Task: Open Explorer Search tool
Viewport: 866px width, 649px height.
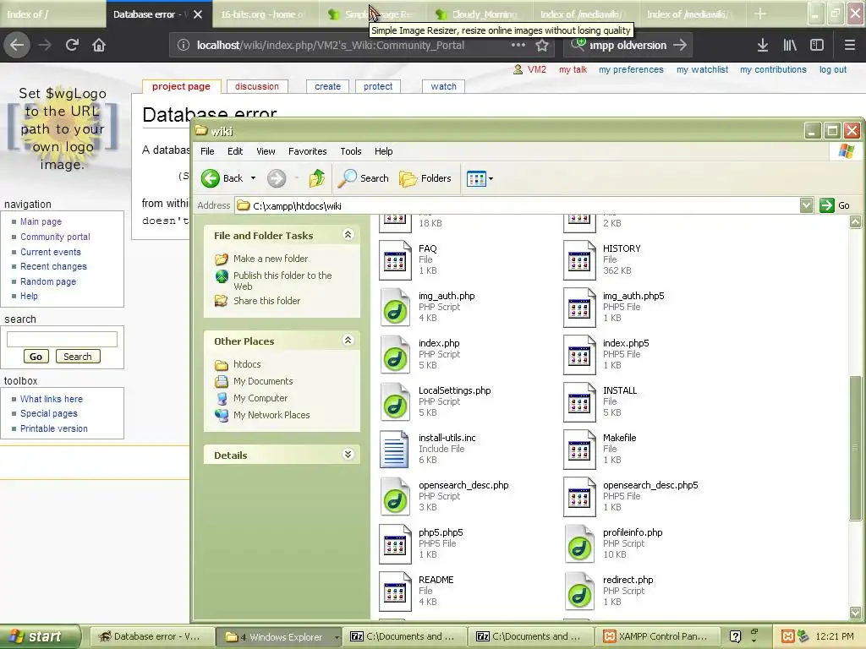Action: pyautogui.click(x=364, y=178)
